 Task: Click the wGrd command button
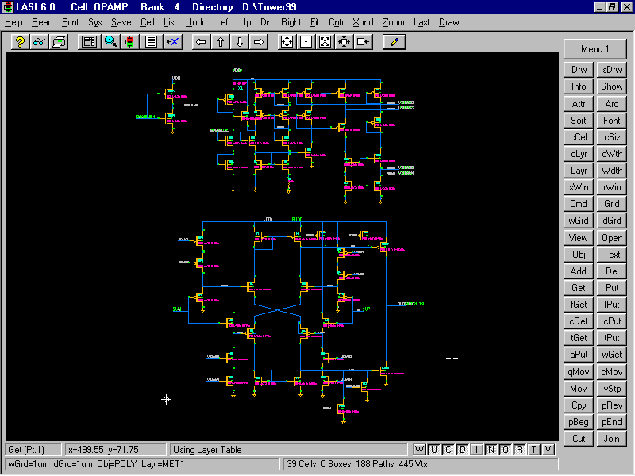click(579, 221)
